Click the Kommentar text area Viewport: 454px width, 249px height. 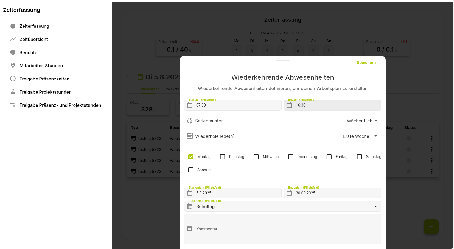click(283, 229)
